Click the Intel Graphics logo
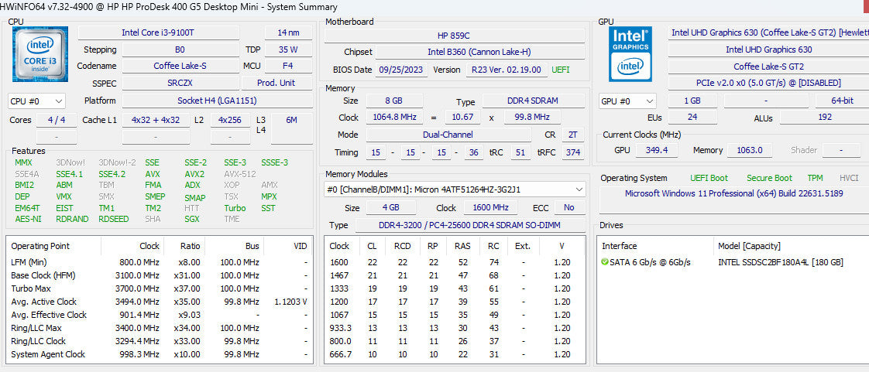The image size is (869, 372). click(630, 53)
